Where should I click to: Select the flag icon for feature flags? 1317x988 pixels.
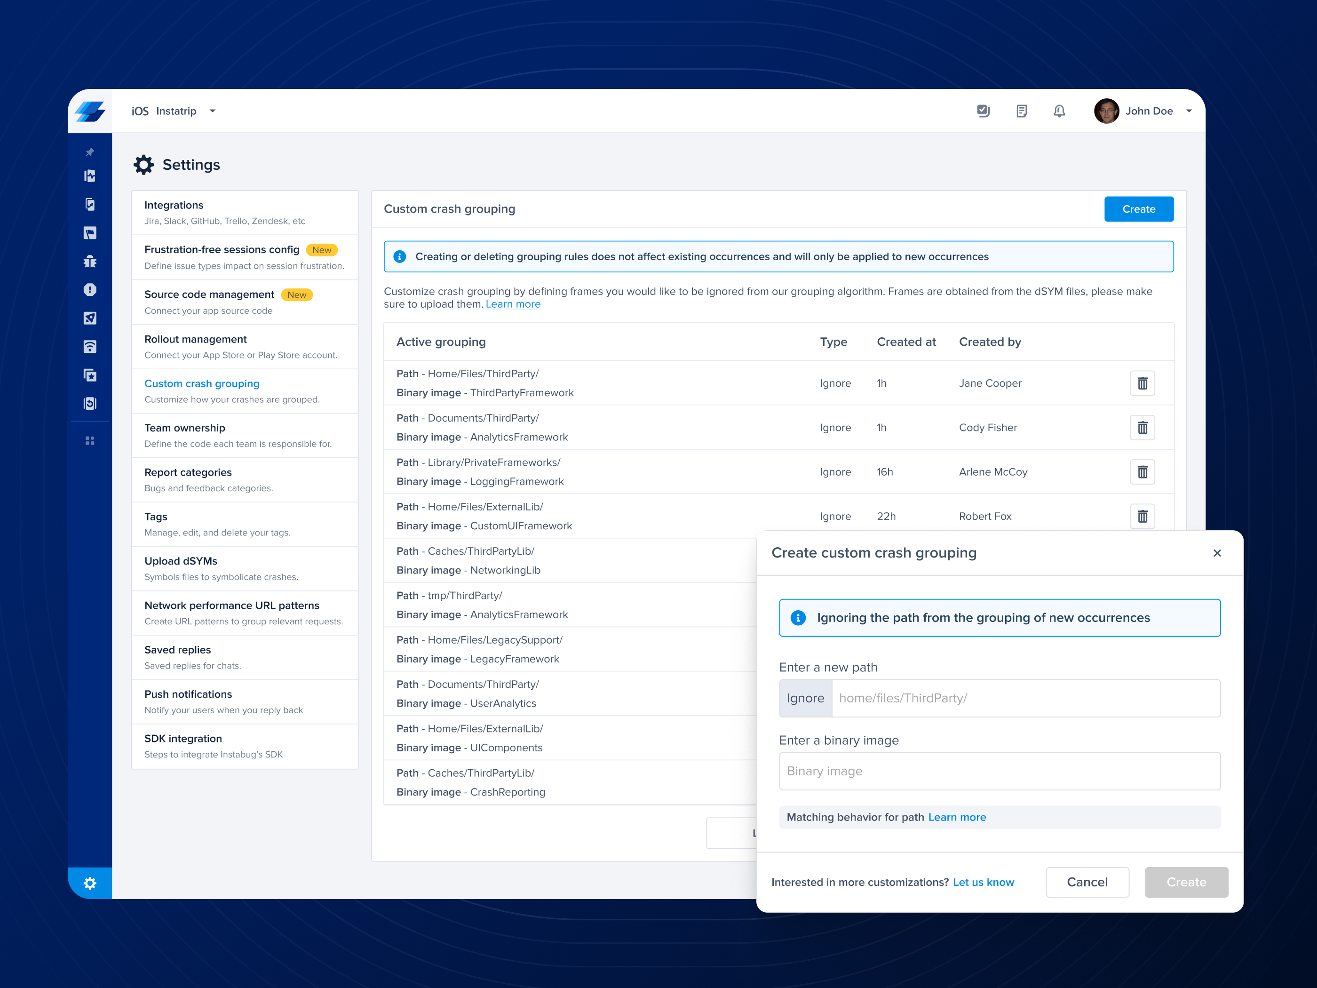[x=90, y=233]
